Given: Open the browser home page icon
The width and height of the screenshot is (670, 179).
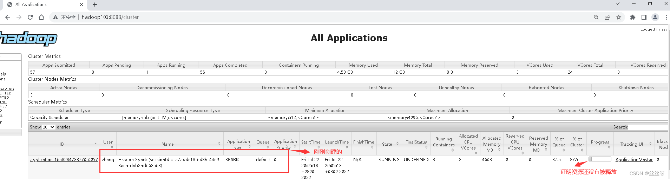Looking at the screenshot, I should click(41, 17).
